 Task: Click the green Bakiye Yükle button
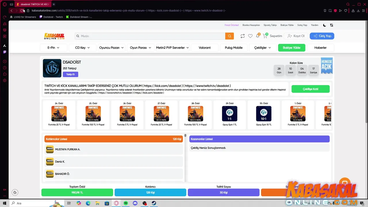coord(292,48)
